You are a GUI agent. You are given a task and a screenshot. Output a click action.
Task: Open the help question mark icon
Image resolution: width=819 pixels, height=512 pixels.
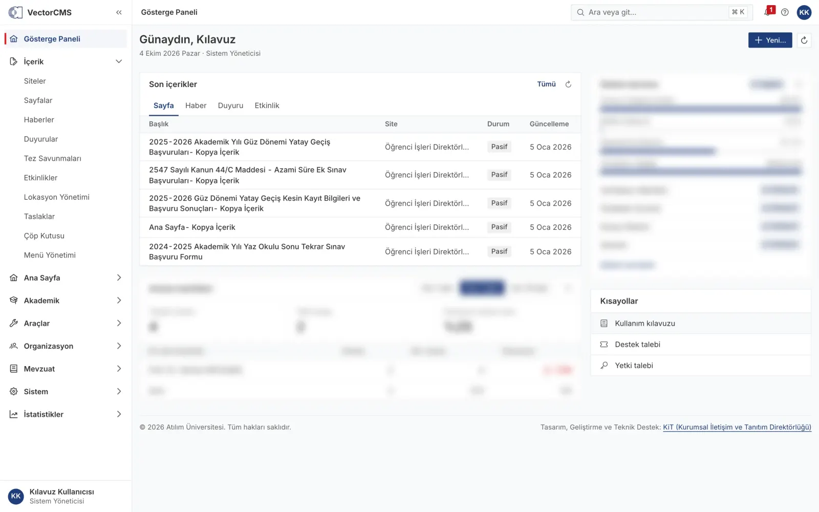tap(785, 12)
